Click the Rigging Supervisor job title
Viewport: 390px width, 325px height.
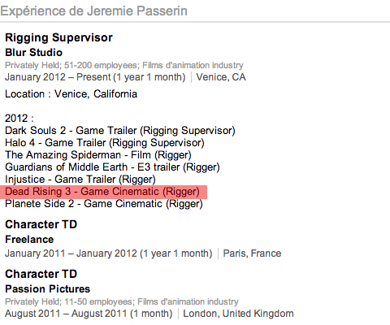pos(58,37)
